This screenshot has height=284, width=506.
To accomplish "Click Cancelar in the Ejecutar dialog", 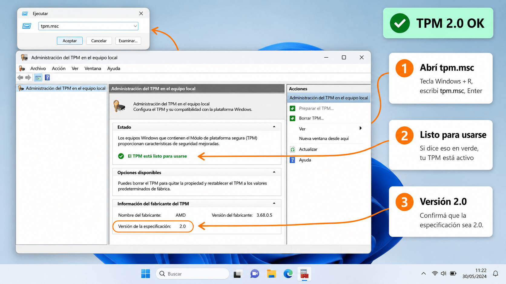I will click(x=99, y=41).
